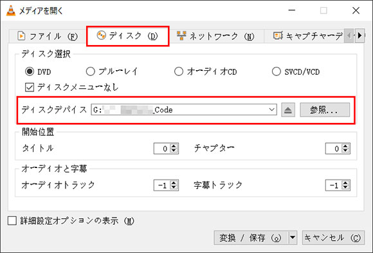Screen dimensions: 373x253
Task: Increase the タイトル spinner value
Action: 174,146
